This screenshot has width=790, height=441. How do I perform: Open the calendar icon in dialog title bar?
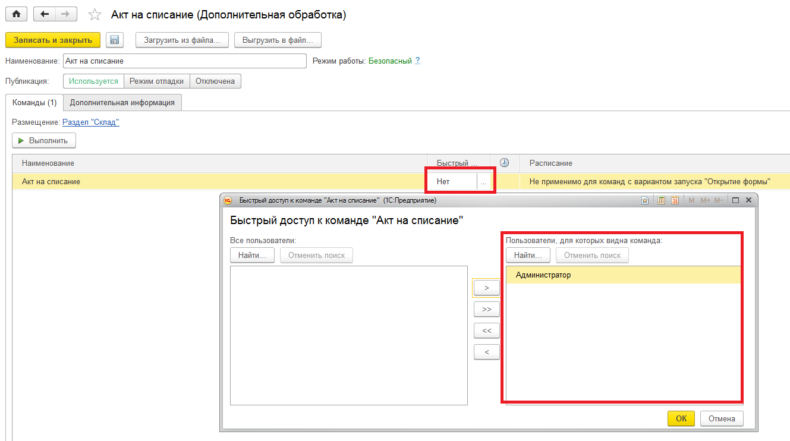(675, 201)
